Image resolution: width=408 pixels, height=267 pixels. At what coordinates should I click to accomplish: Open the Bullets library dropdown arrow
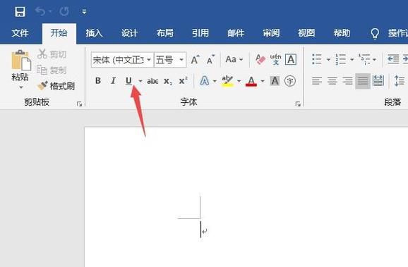(x=328, y=60)
